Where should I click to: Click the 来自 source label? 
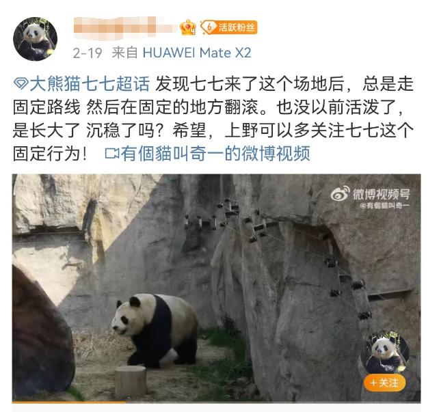(125, 53)
